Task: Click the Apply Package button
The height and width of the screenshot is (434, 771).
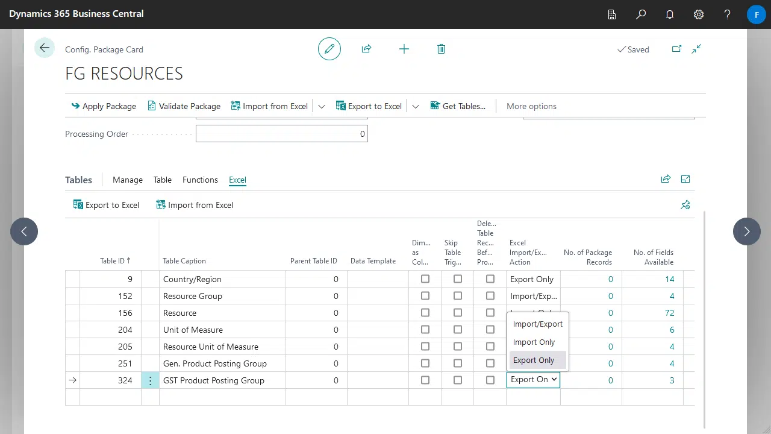Action: tap(104, 106)
